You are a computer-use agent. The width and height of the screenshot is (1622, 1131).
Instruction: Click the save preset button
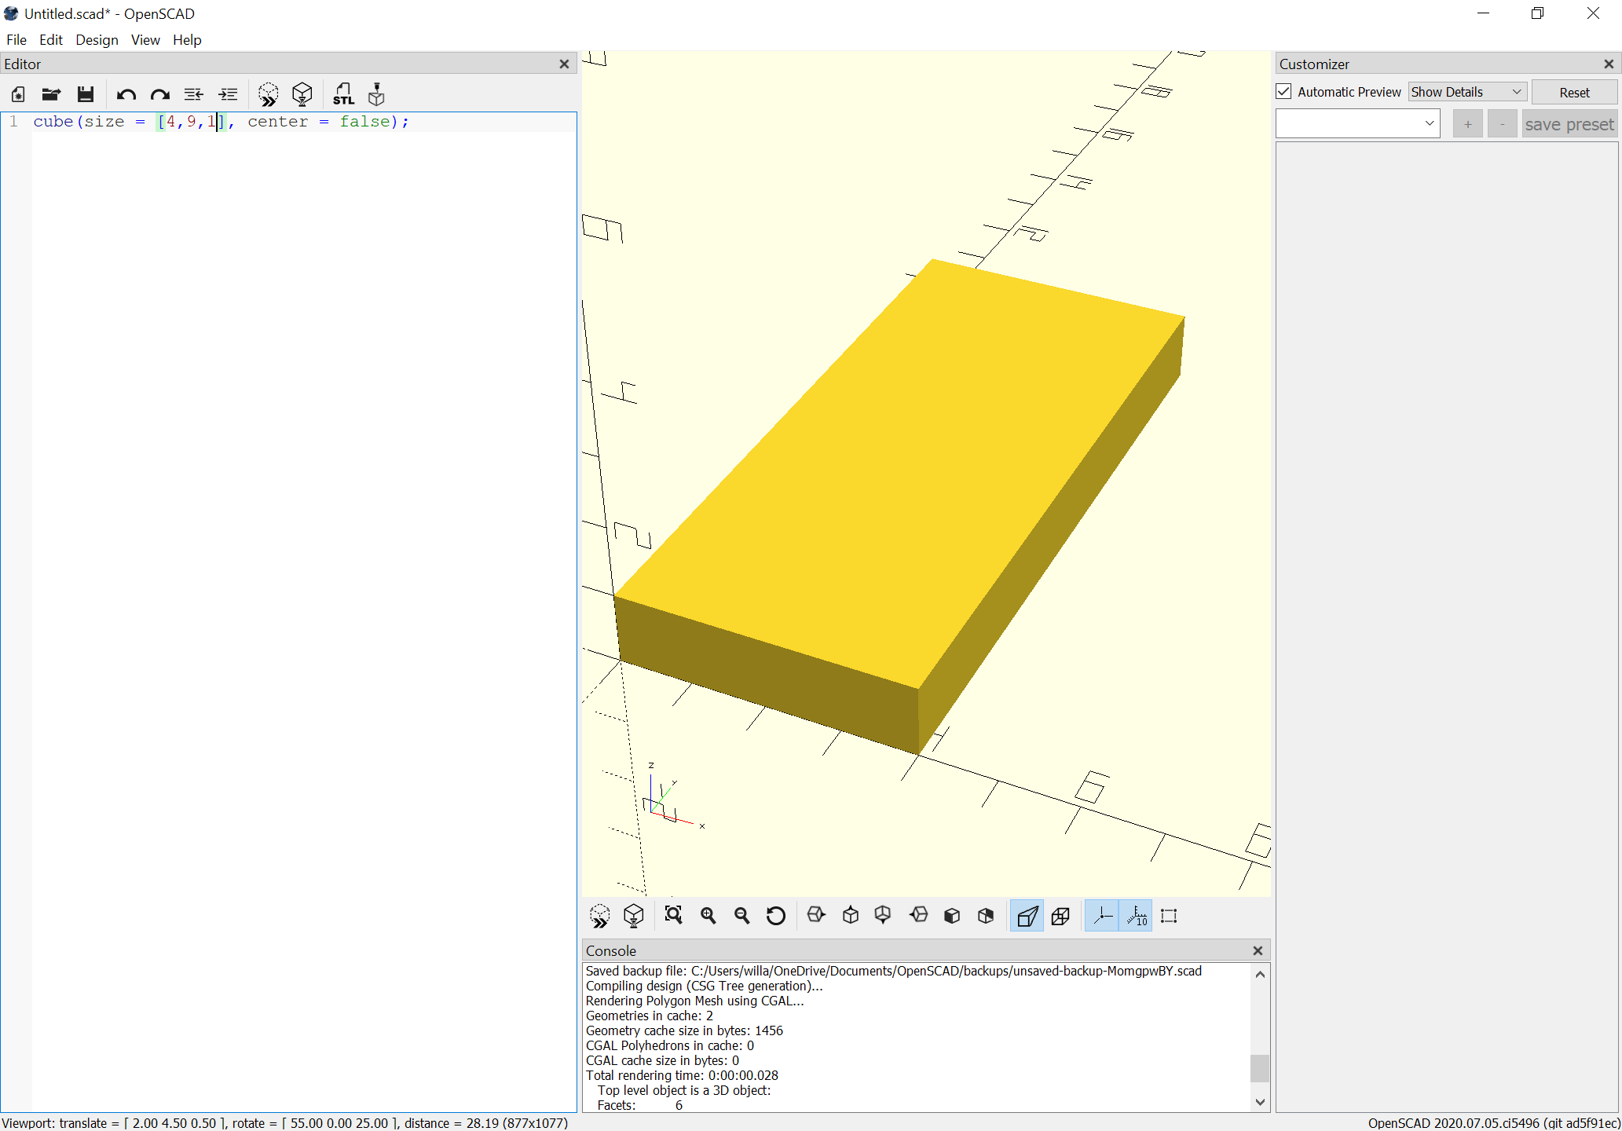[x=1569, y=124]
